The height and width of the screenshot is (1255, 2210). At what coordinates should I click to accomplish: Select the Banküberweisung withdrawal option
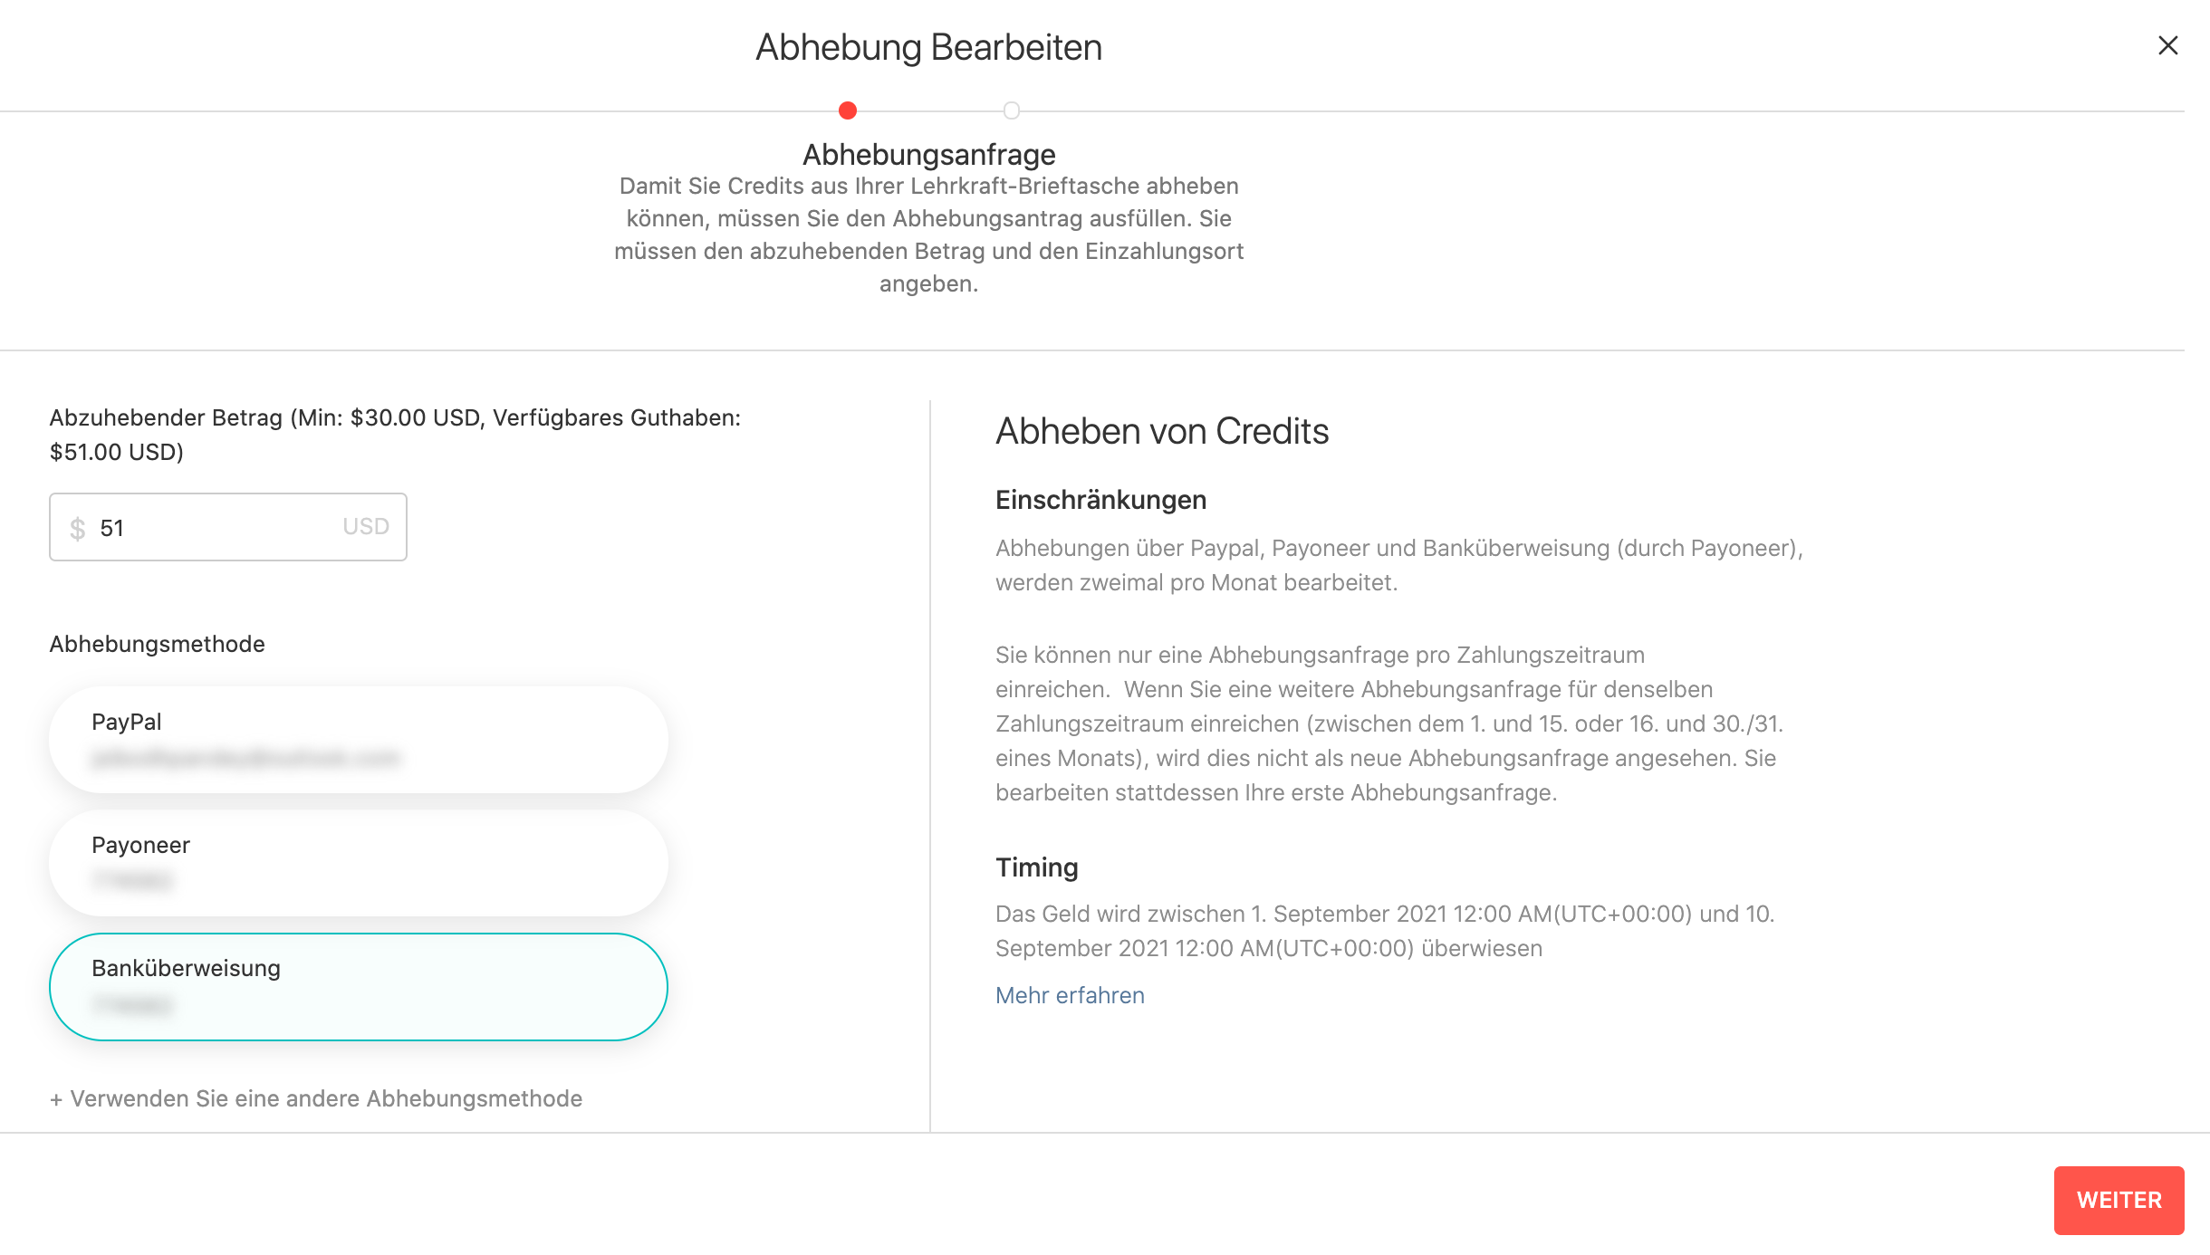(x=359, y=987)
